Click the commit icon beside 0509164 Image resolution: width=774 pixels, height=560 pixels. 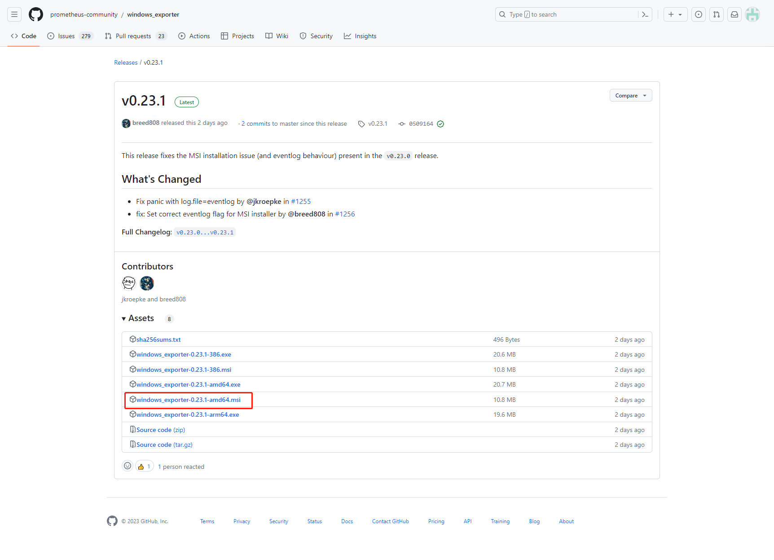402,124
